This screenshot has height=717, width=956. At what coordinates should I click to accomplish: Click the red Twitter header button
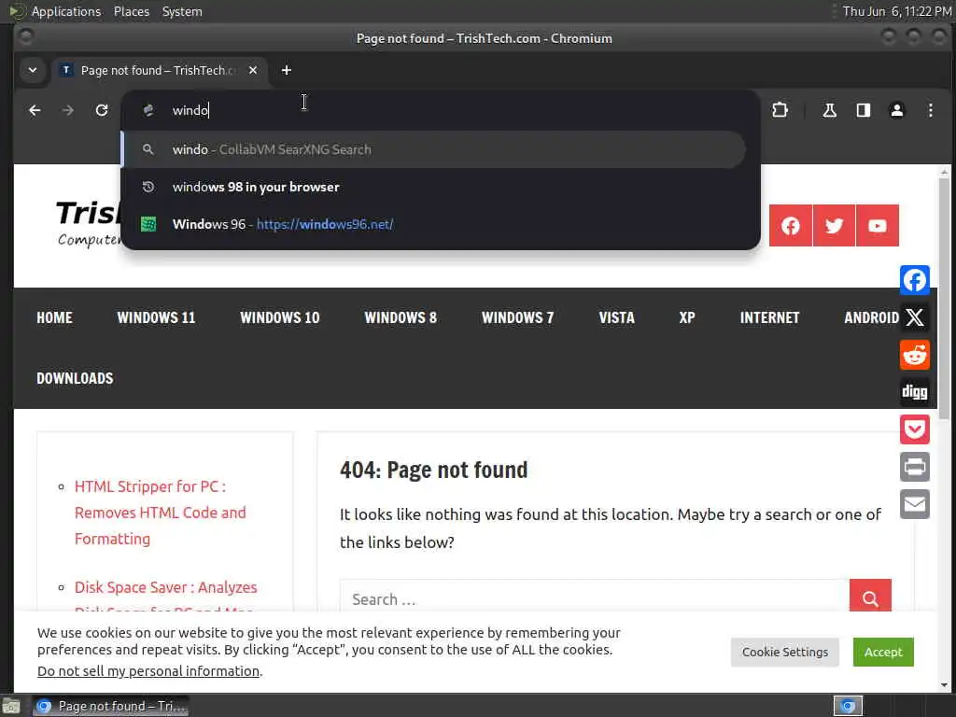pyautogui.click(x=834, y=226)
